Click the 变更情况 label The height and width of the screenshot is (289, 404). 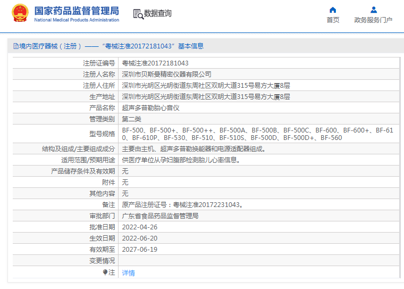(102, 261)
